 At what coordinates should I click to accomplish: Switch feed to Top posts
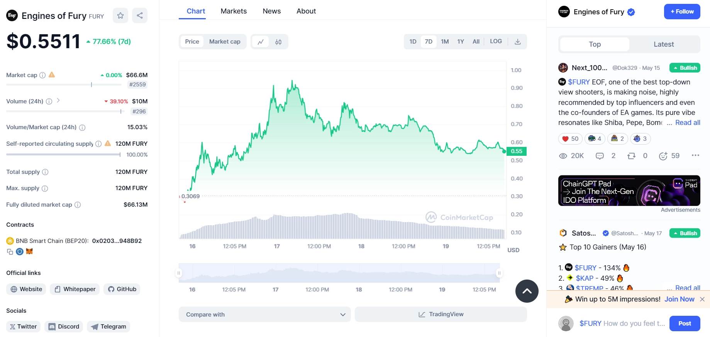point(595,44)
